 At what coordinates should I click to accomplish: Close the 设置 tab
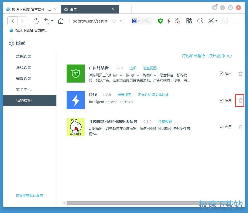[x=113, y=9]
